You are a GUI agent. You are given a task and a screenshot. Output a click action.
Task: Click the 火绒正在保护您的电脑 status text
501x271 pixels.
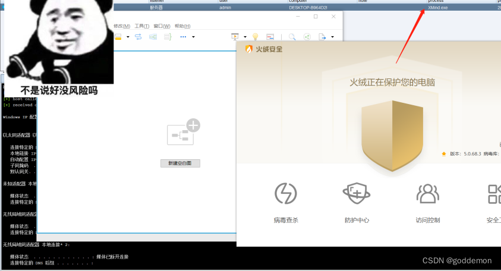pos(392,83)
